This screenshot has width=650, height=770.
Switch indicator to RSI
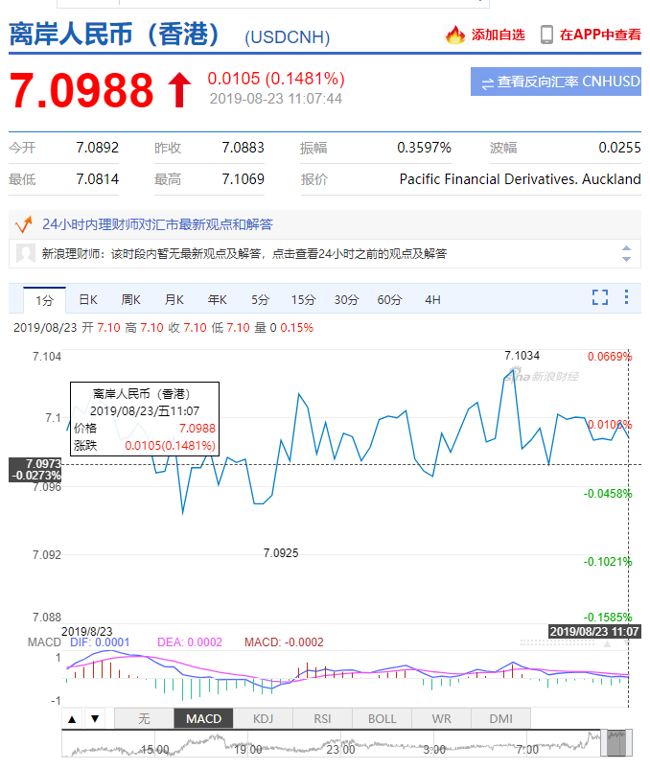pos(322,718)
